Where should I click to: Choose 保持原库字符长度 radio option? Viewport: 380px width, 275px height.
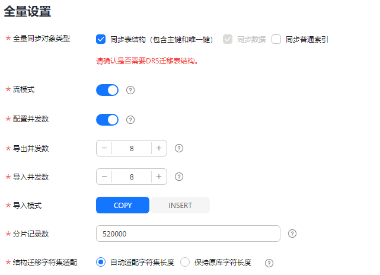tap(185, 262)
